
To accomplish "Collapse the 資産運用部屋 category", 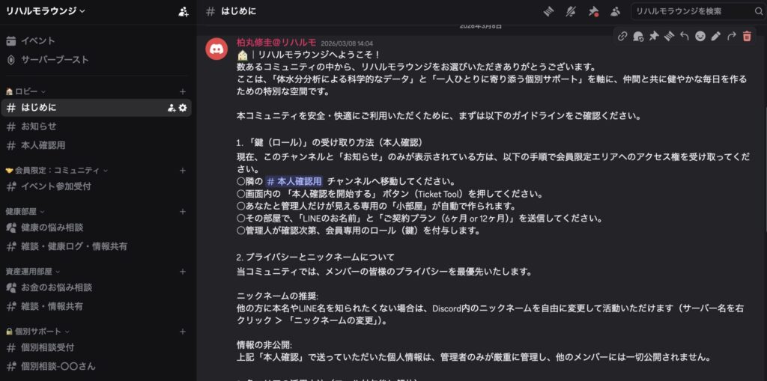I will pos(33,272).
